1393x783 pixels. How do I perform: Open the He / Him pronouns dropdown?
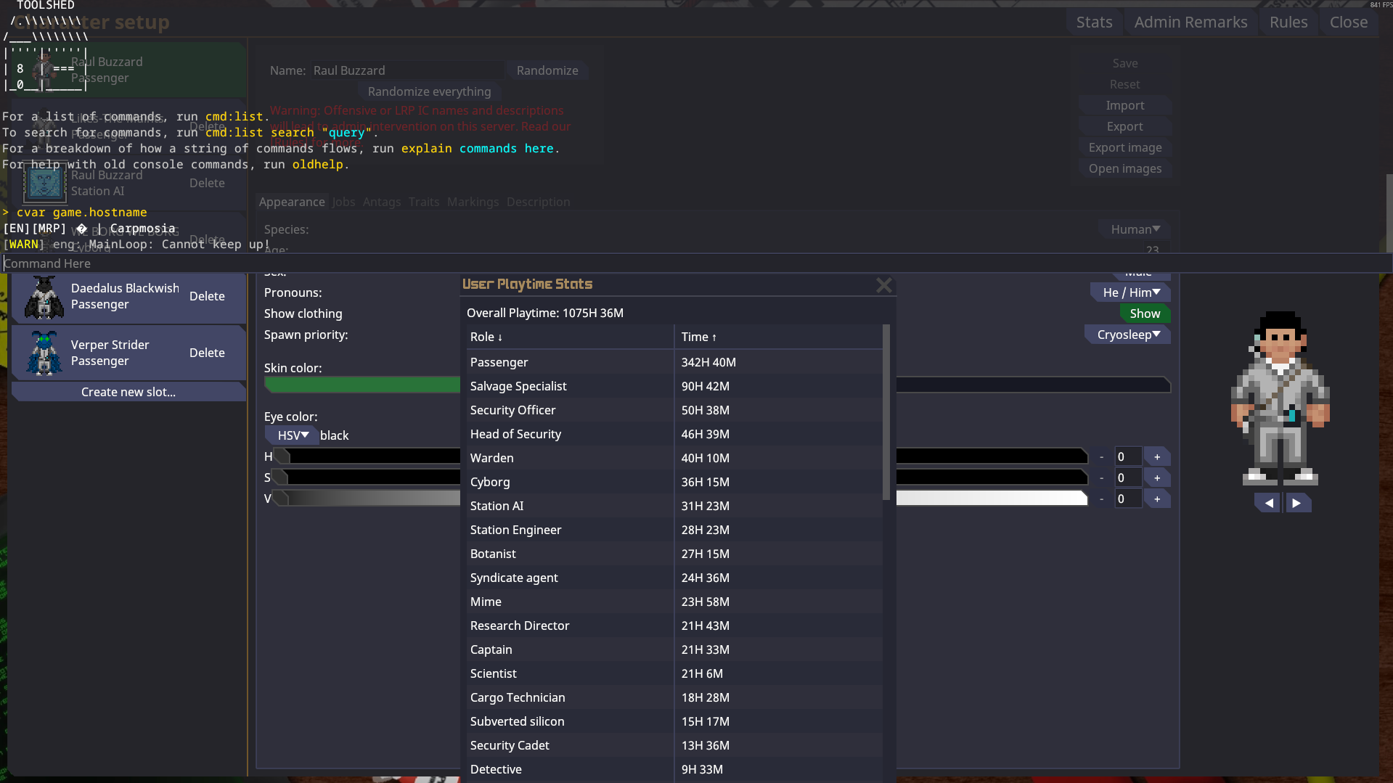click(x=1130, y=292)
